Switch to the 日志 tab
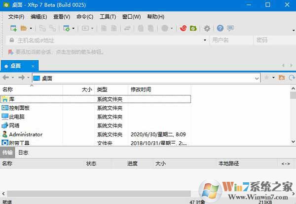296x204 pixels. tap(23, 153)
